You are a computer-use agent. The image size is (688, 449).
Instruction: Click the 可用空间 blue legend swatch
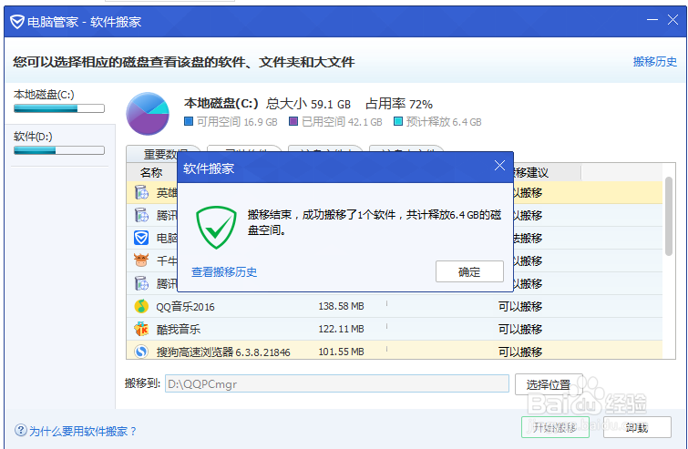click(x=189, y=121)
